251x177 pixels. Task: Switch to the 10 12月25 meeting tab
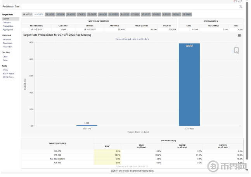[39, 14]
